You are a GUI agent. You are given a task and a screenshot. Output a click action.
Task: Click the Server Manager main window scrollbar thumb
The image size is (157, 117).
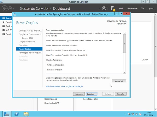pos(156,46)
